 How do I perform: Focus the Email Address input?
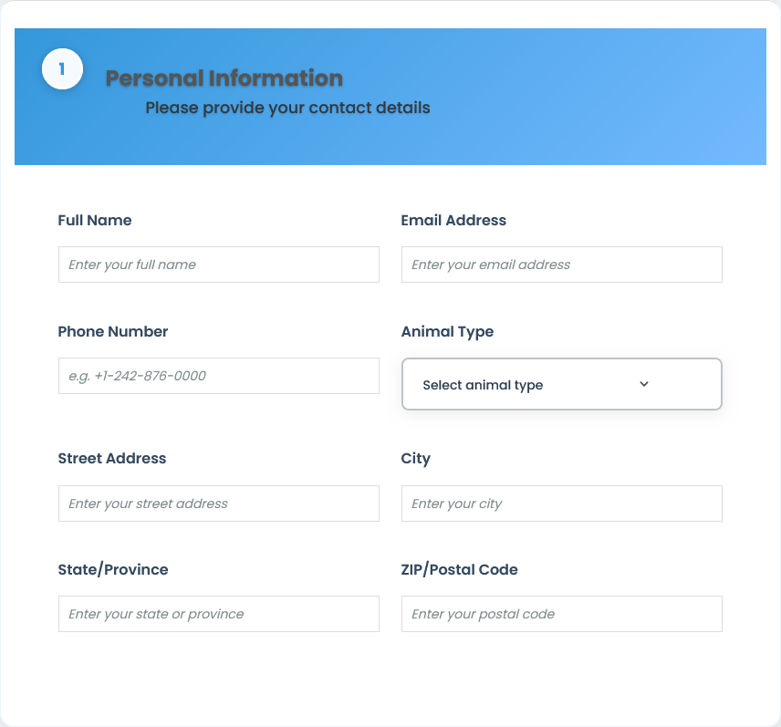click(561, 265)
